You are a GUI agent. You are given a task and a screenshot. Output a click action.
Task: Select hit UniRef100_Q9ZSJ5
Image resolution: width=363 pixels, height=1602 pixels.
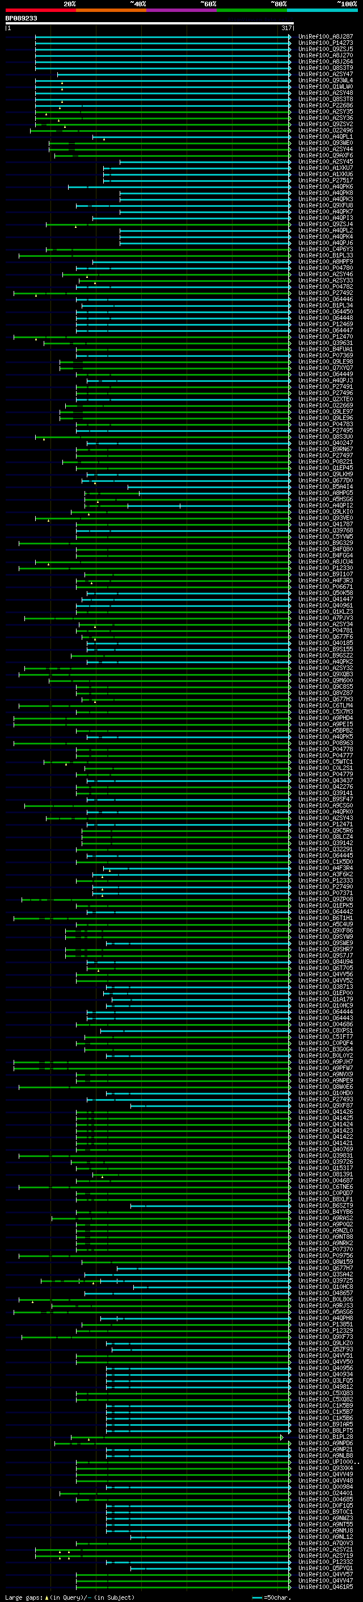tap(325, 49)
